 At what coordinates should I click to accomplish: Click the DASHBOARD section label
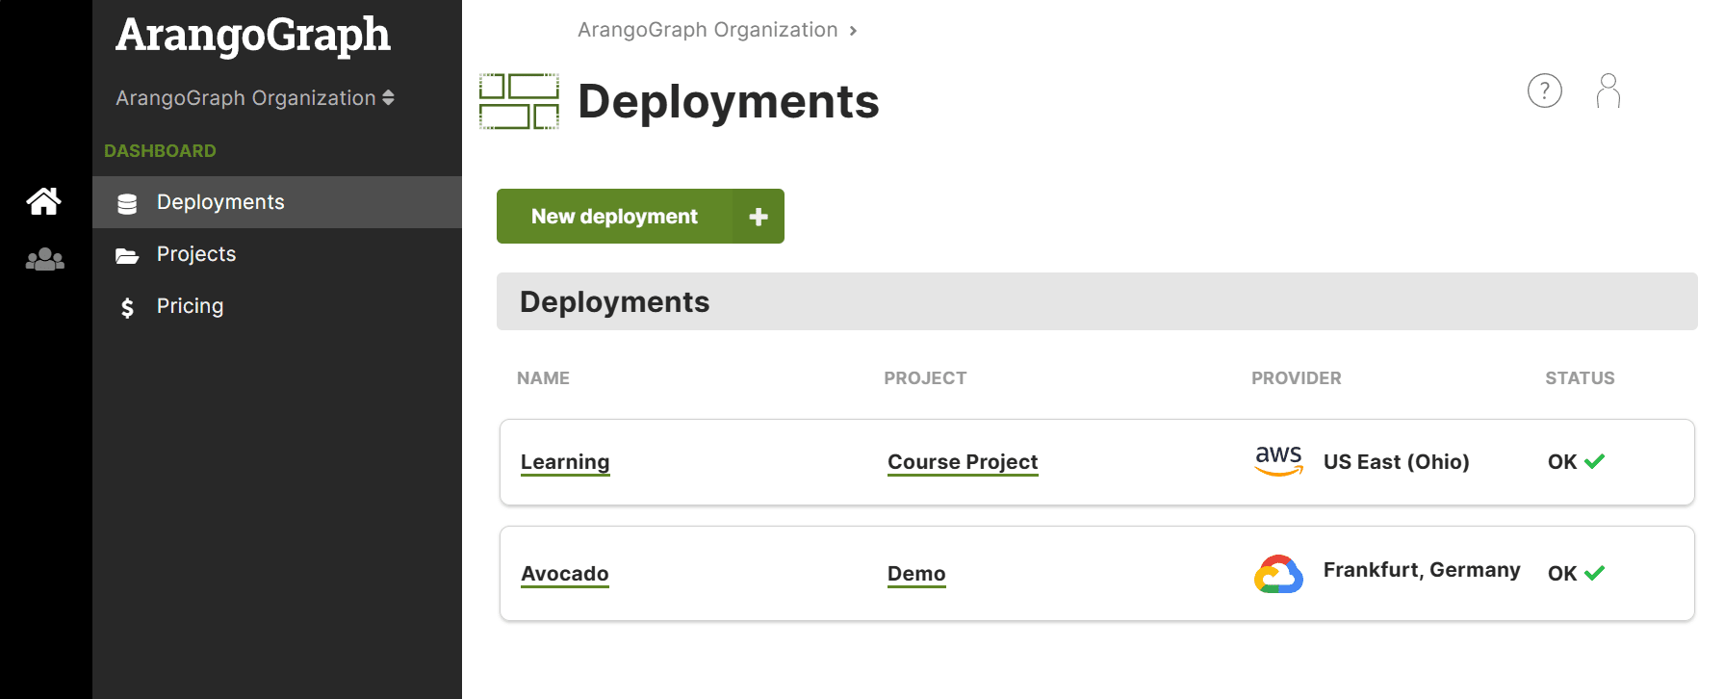pos(160,151)
